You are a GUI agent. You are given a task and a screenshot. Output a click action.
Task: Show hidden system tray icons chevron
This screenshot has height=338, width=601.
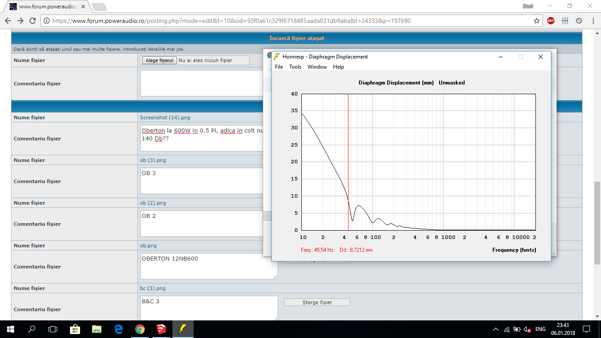[x=496, y=329]
